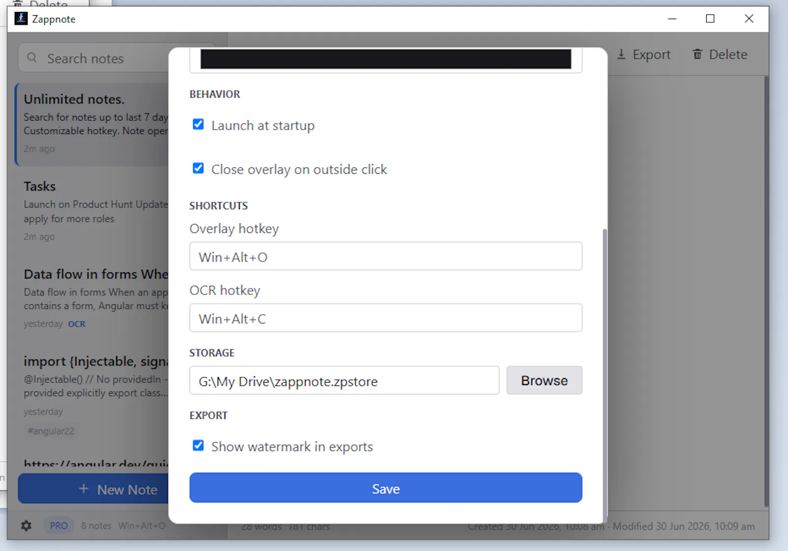788x551 pixels.
Task: Click the OCR tag label
Action: [76, 324]
